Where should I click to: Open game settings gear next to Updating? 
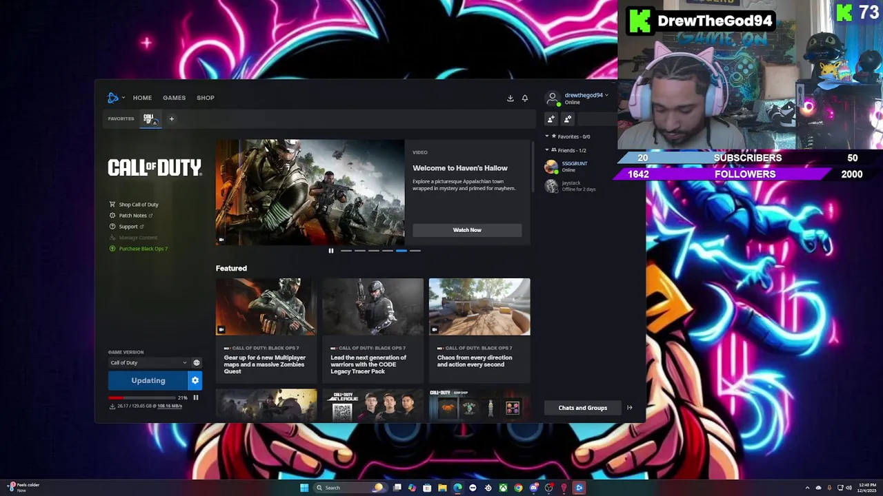pos(195,380)
